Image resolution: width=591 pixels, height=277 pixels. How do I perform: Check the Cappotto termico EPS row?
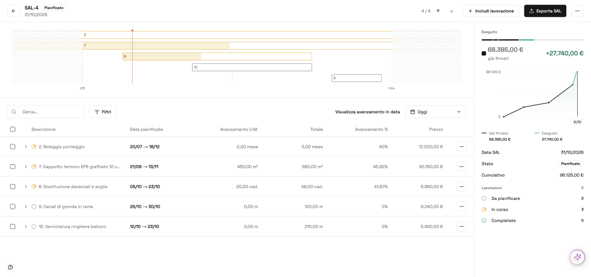coord(13,166)
